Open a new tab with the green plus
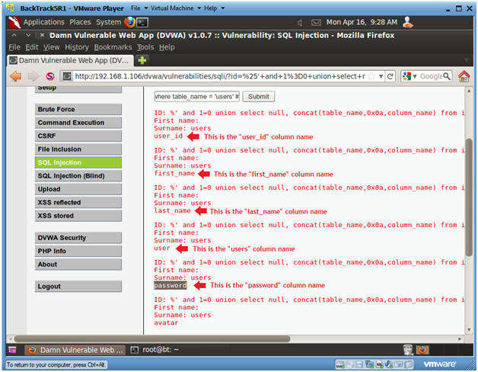This screenshot has width=478, height=372. (x=142, y=60)
